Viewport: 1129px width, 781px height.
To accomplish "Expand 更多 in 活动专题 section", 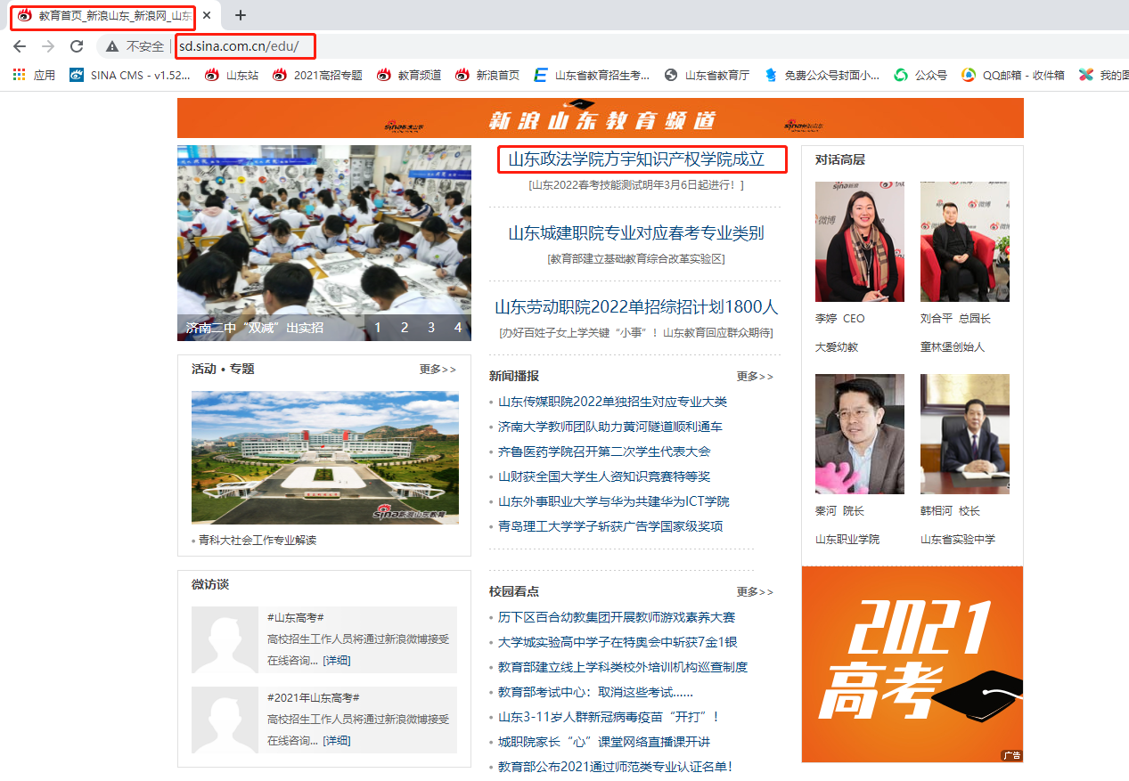I will pyautogui.click(x=438, y=370).
